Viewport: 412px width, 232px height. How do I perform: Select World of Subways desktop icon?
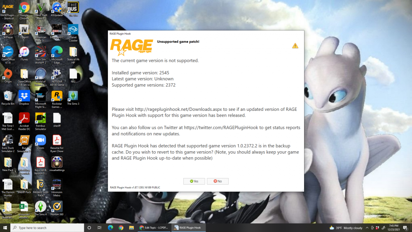(40, 77)
